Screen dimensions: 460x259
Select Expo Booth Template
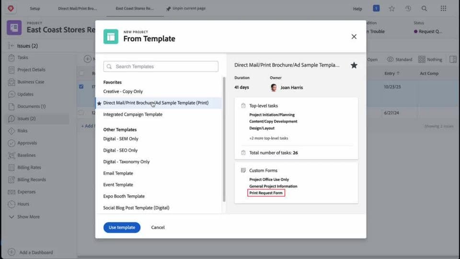(x=124, y=196)
